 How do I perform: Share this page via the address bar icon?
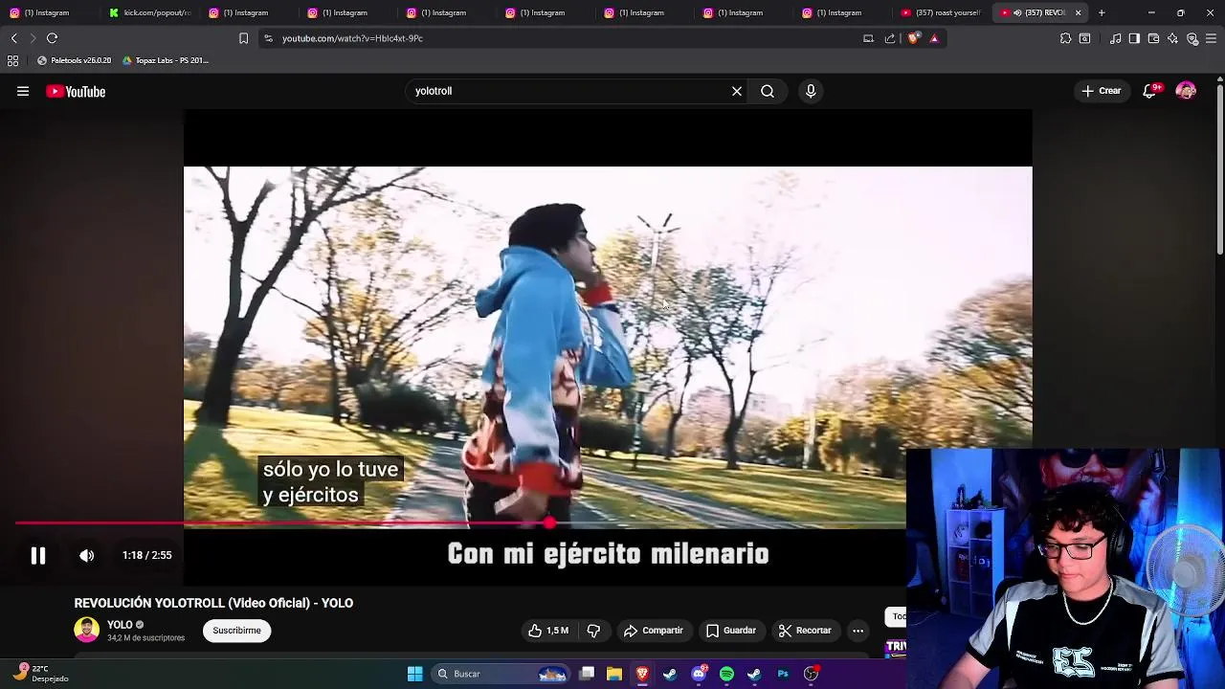point(890,38)
